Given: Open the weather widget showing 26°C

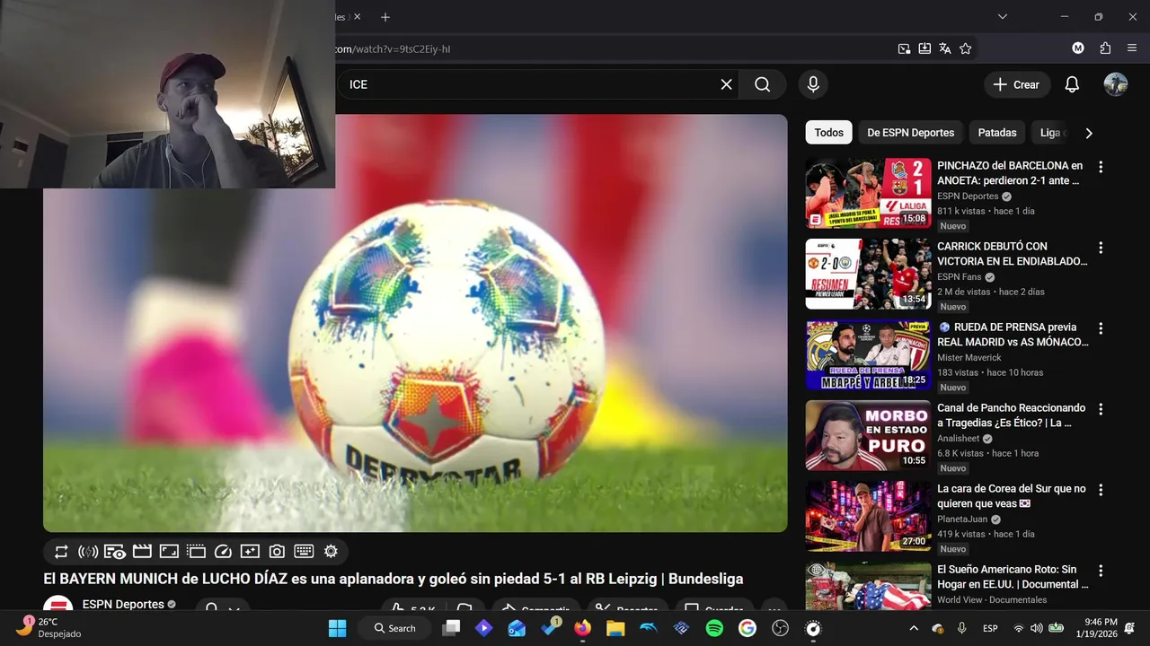Looking at the screenshot, I should 49,627.
